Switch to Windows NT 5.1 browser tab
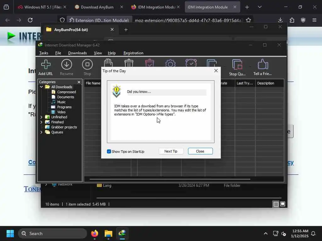 42,7
